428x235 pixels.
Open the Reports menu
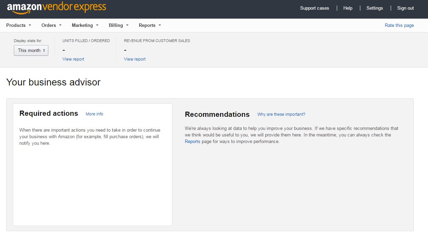[x=150, y=25]
